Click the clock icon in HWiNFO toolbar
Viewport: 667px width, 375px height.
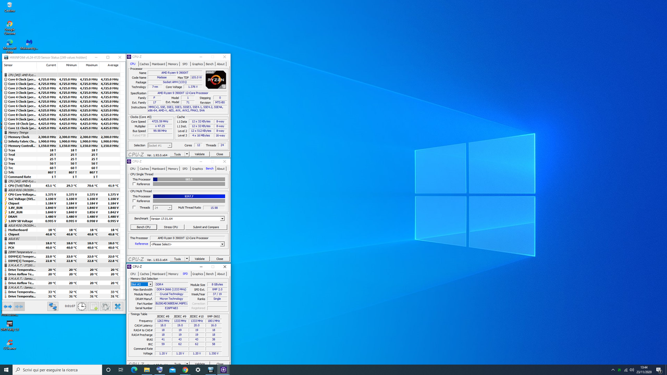tap(81, 307)
